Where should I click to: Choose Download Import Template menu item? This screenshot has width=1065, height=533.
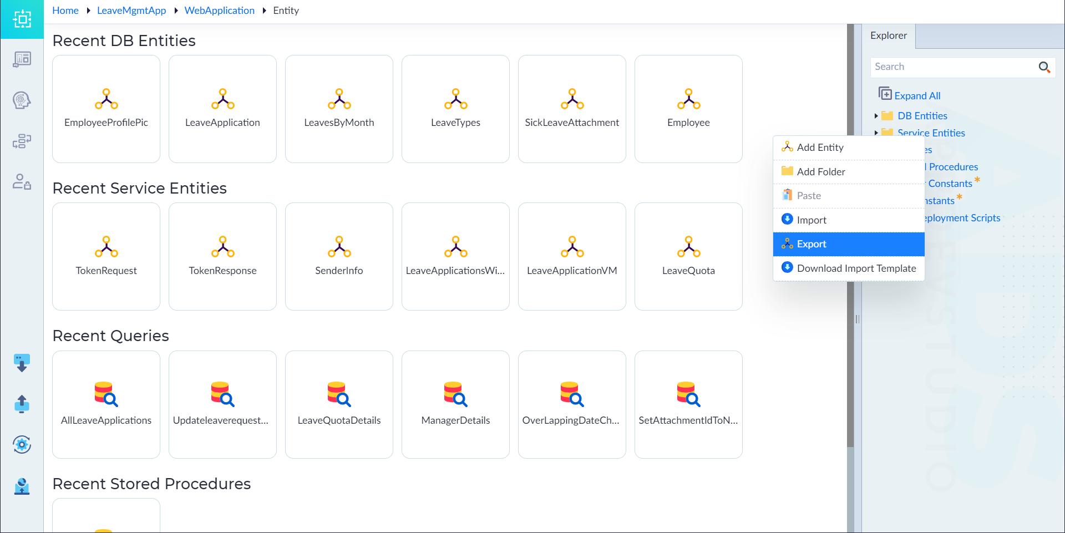(849, 268)
